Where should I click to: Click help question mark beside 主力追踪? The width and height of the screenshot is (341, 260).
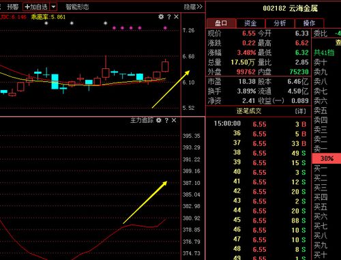coord(166,120)
